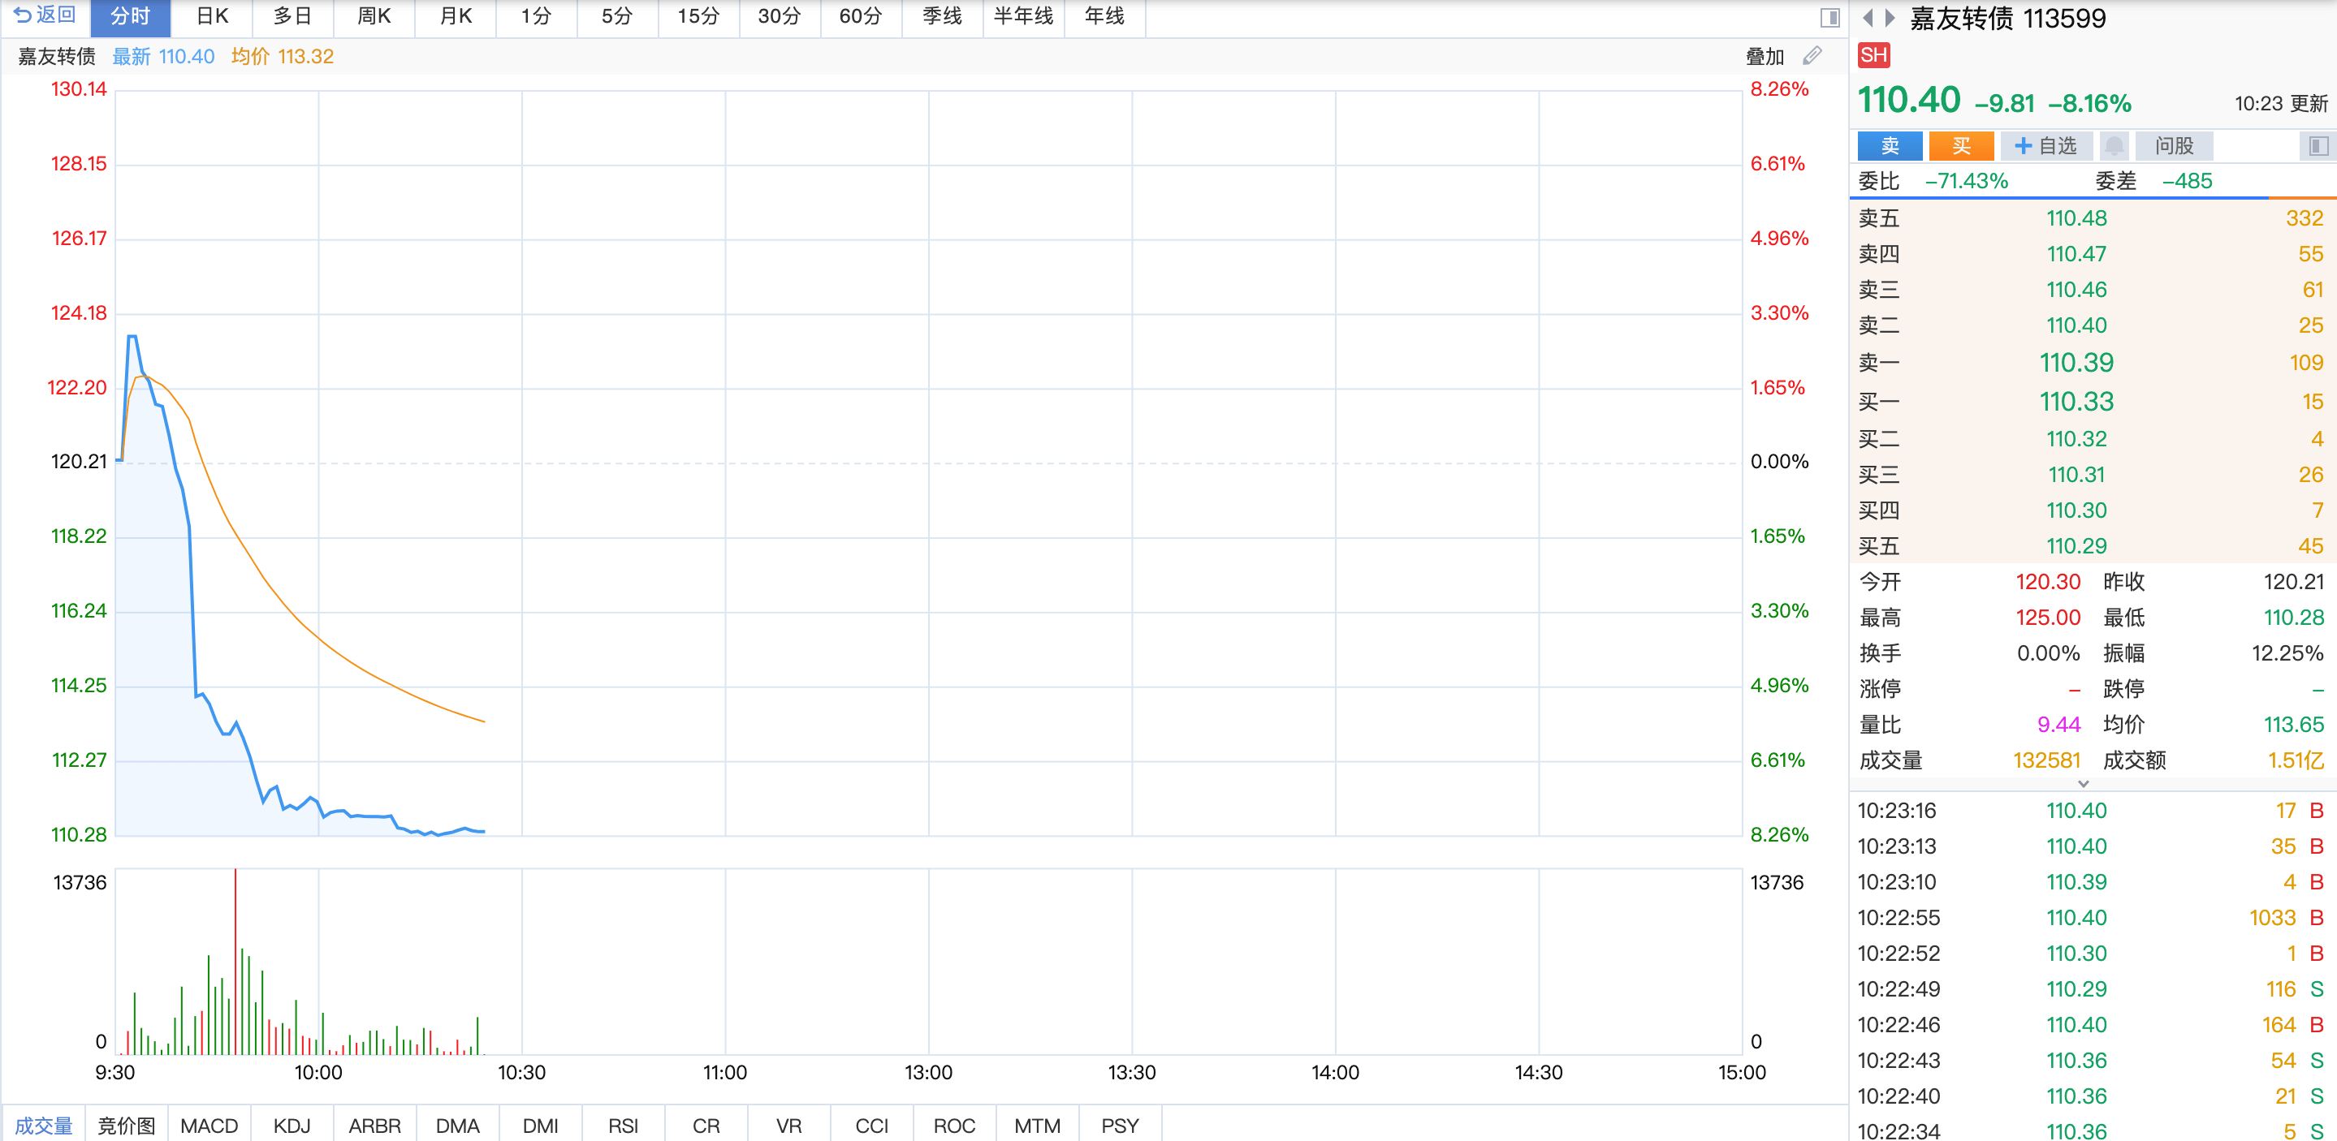Viewport: 2337px width, 1141px height.
Task: Click the SH exchange badge
Action: (1873, 55)
